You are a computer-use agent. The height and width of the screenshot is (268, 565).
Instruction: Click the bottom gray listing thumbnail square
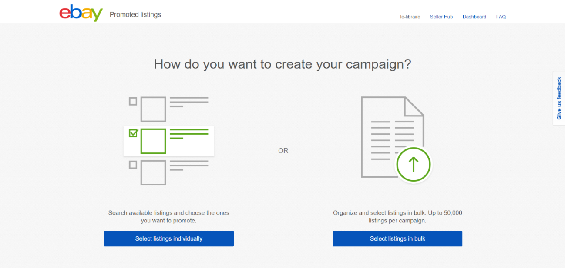(153, 172)
